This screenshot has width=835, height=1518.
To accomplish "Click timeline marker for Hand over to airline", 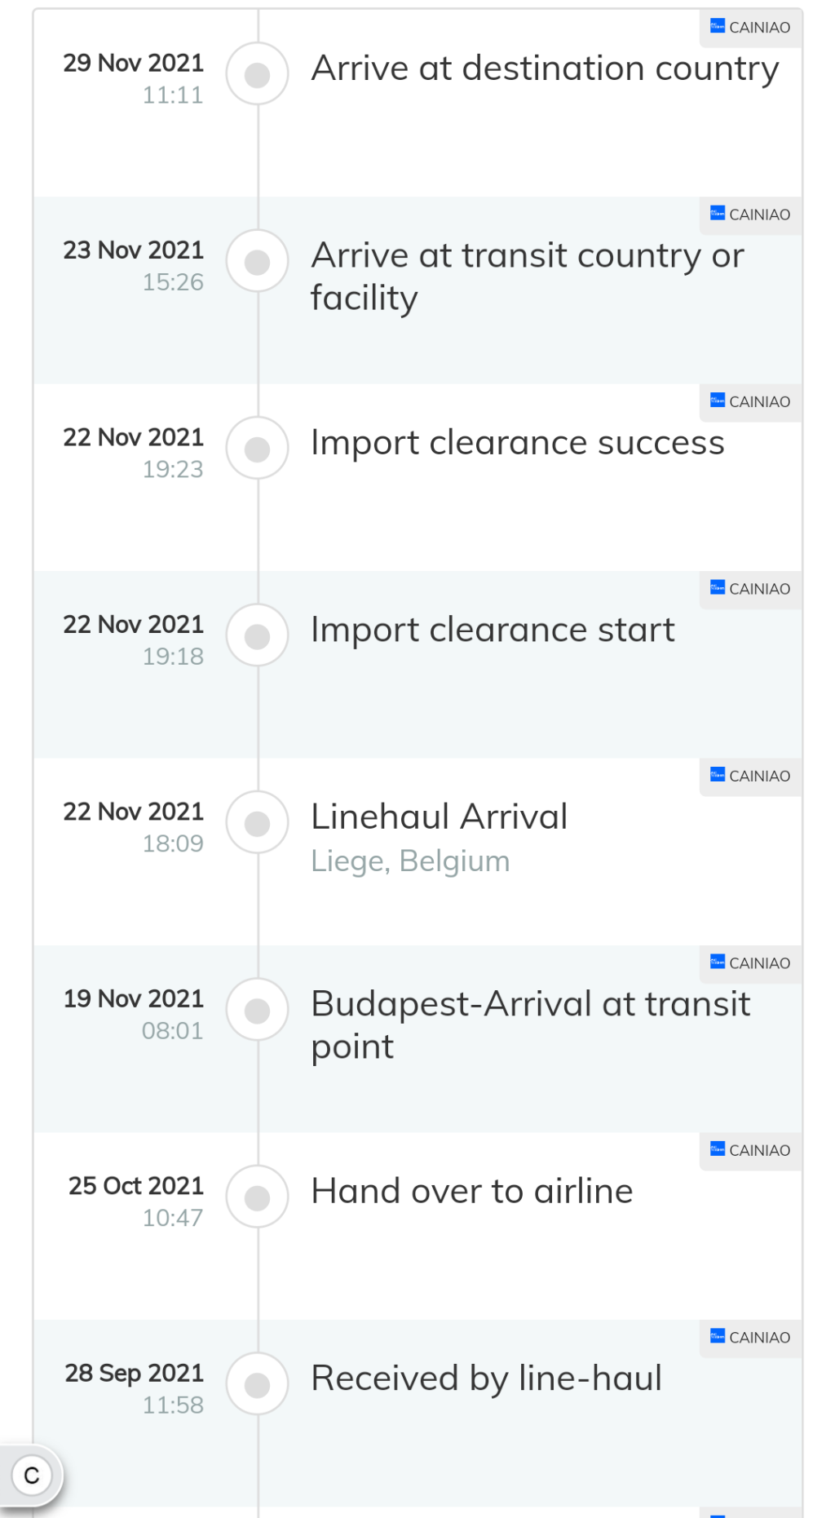I will click(258, 1197).
